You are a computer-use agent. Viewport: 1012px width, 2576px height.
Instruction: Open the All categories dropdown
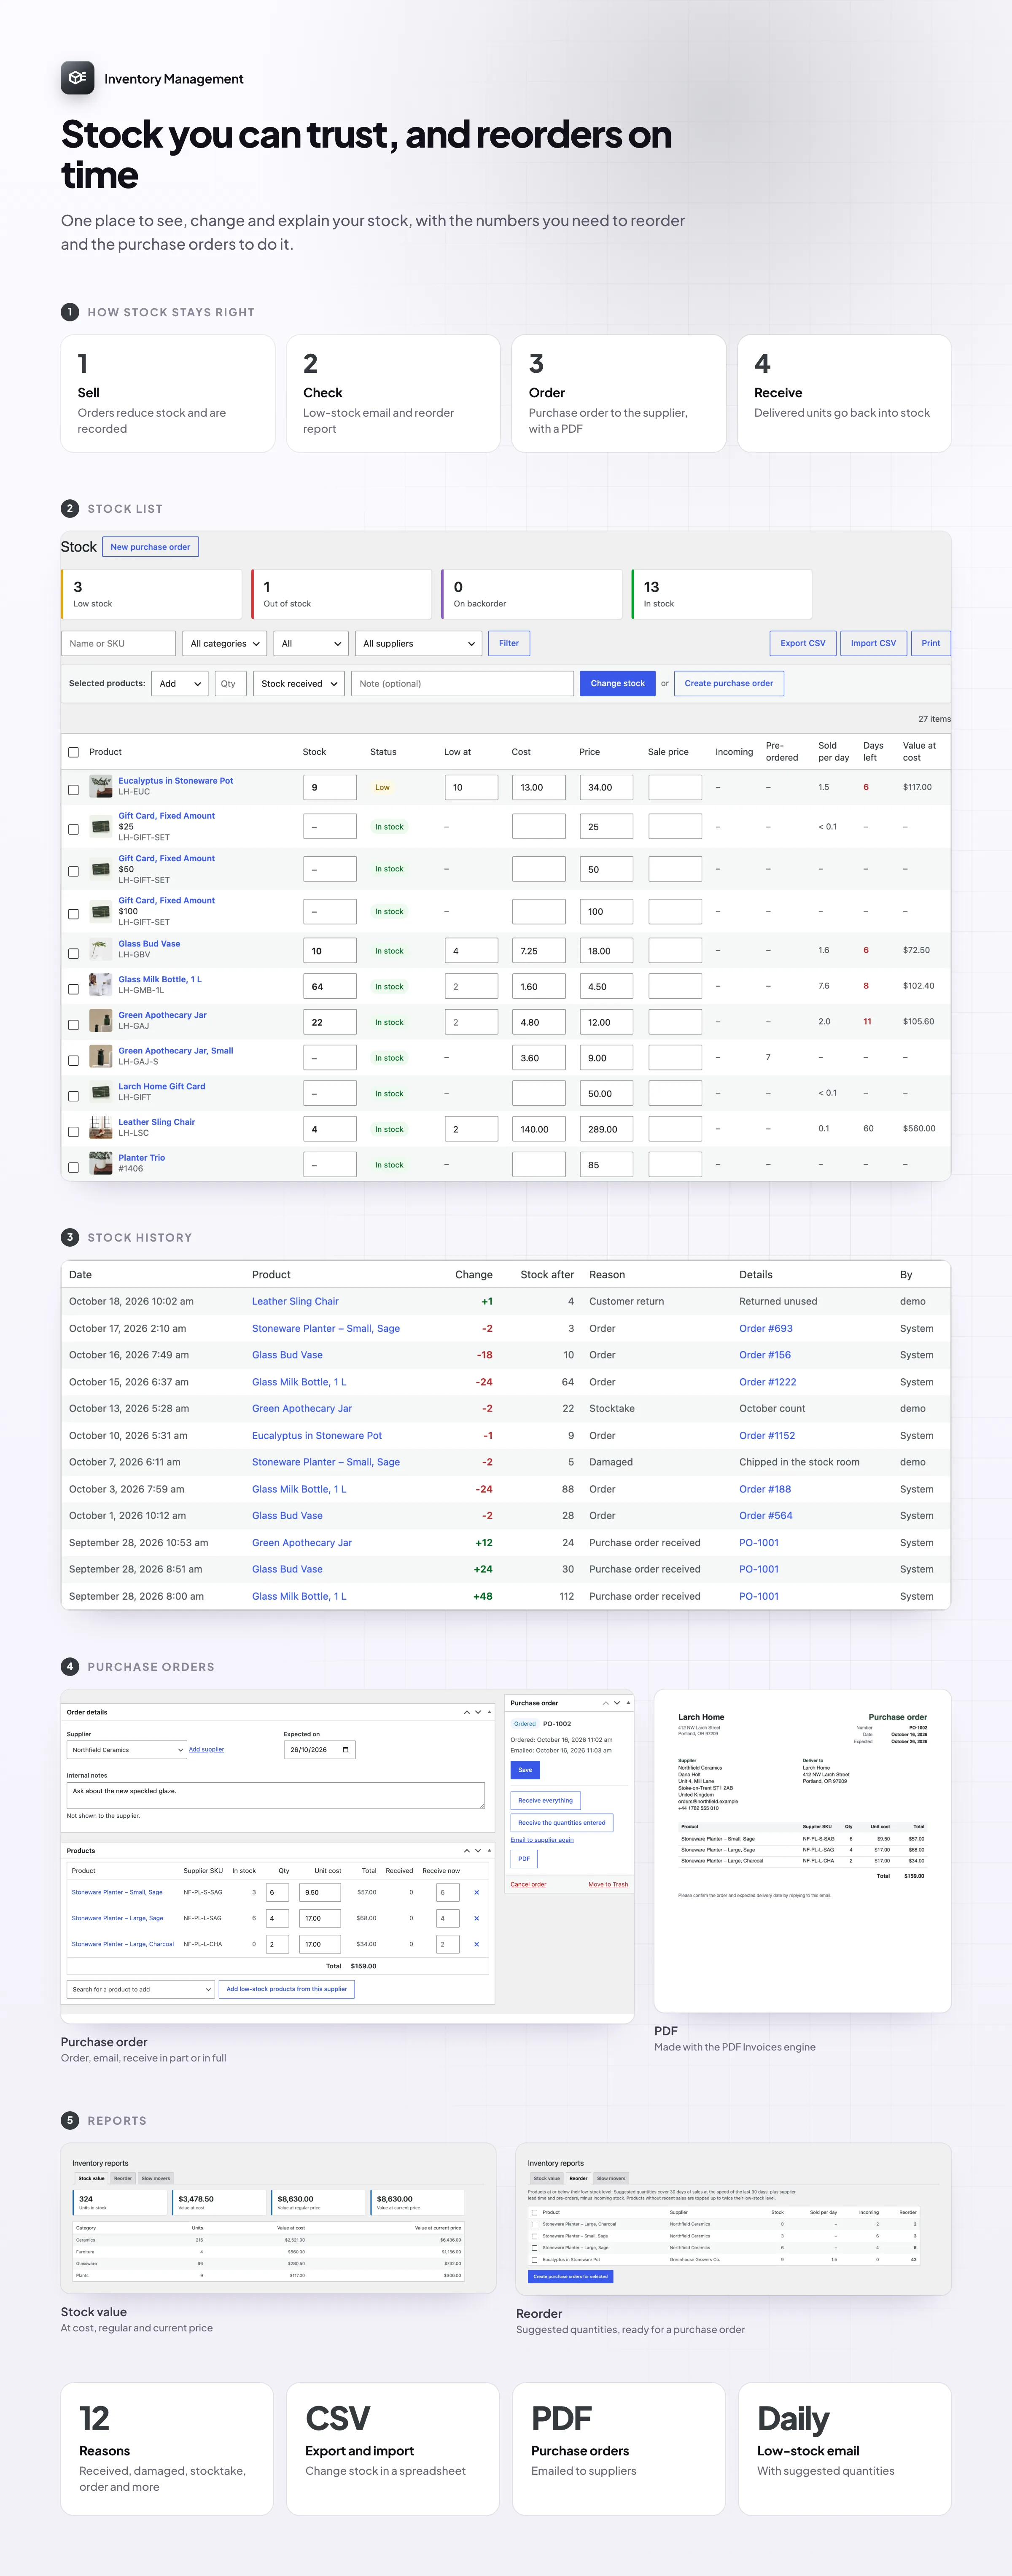point(225,643)
